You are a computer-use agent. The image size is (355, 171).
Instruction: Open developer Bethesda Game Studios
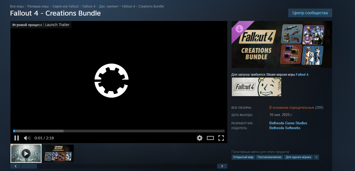click(x=288, y=123)
